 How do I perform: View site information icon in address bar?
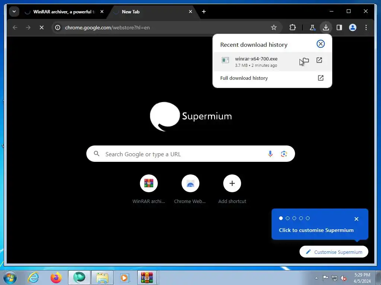pyautogui.click(x=58, y=27)
